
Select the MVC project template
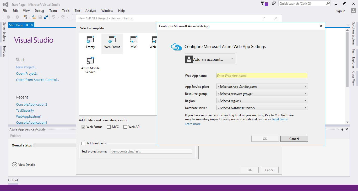[134, 42]
